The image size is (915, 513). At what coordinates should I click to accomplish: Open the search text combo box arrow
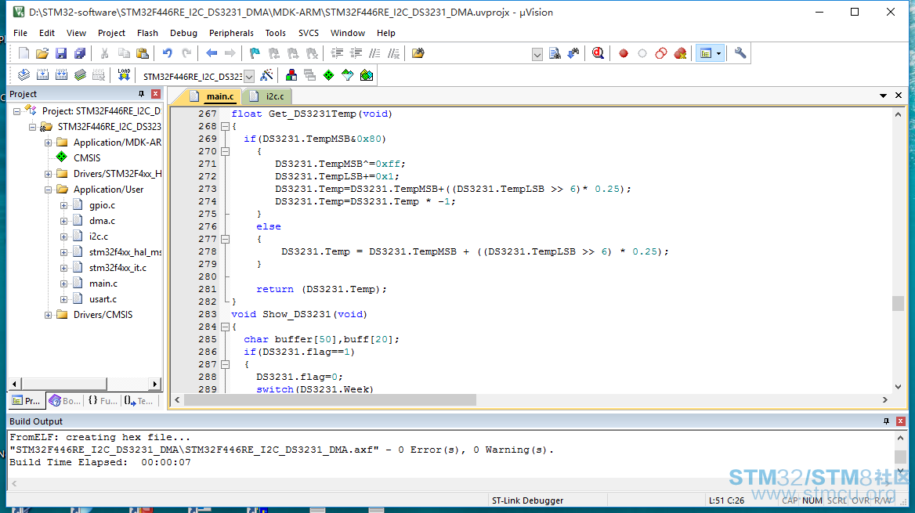(537, 54)
